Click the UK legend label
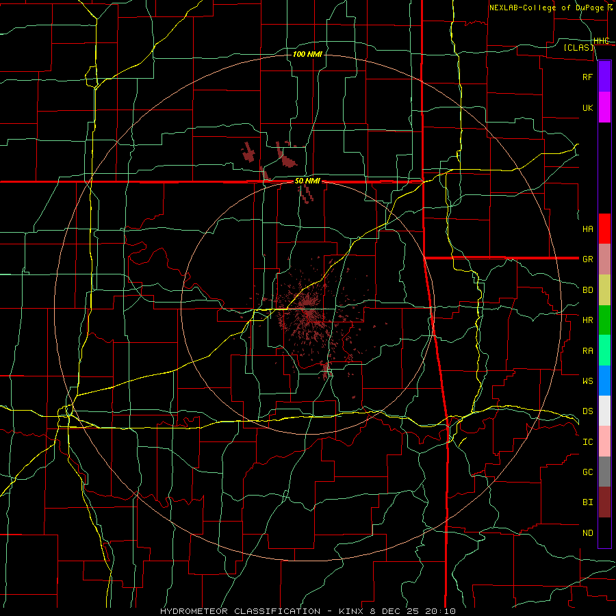 tap(587, 107)
